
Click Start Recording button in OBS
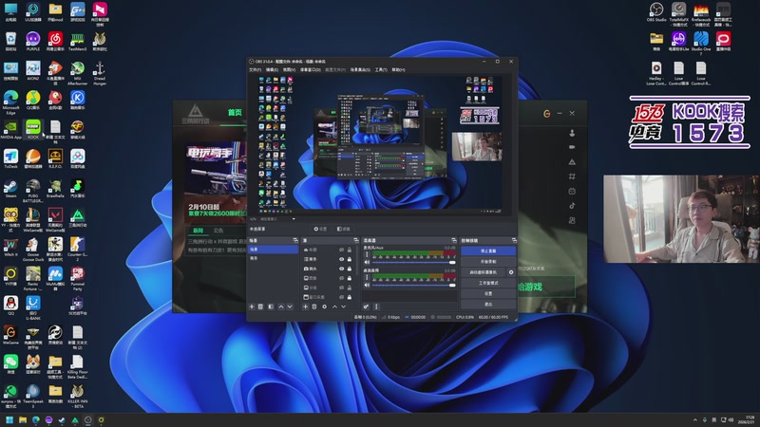(x=488, y=262)
